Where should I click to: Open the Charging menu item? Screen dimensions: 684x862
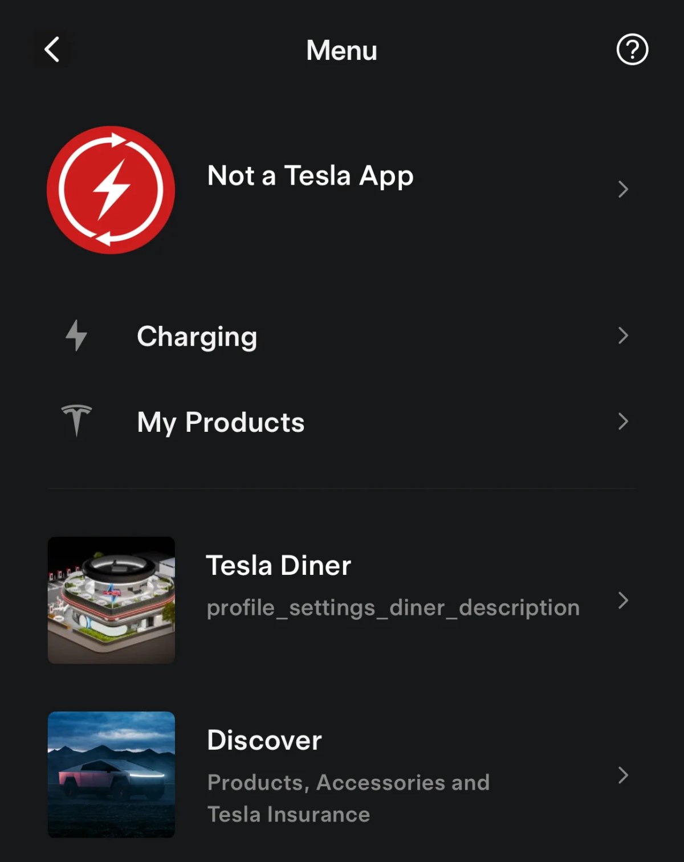[x=342, y=336]
